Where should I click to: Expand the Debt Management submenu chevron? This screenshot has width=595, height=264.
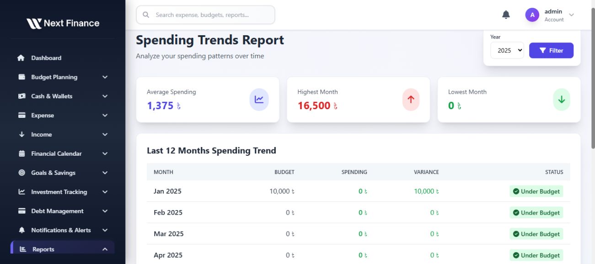(x=105, y=211)
